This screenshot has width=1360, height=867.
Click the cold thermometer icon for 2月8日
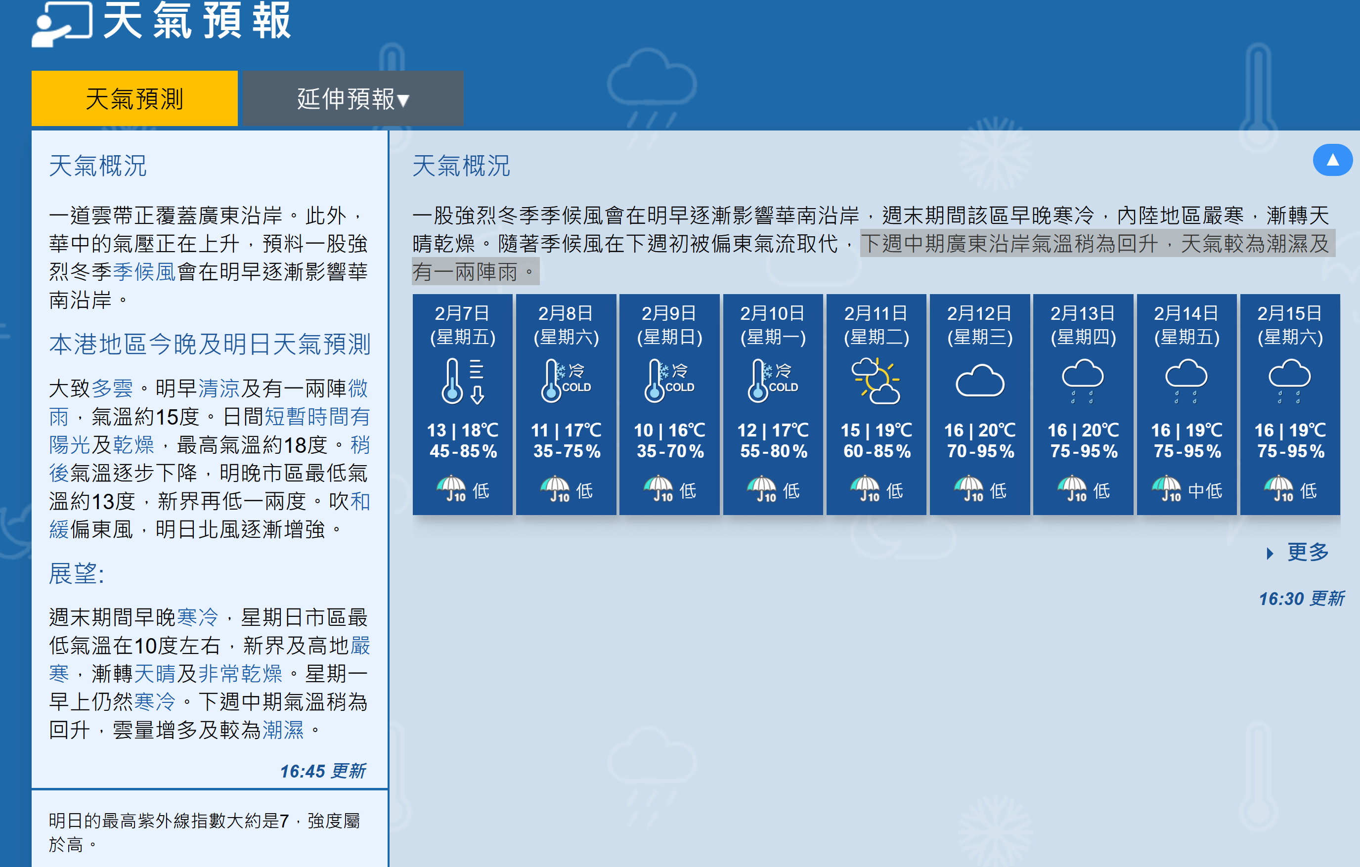pyautogui.click(x=566, y=380)
